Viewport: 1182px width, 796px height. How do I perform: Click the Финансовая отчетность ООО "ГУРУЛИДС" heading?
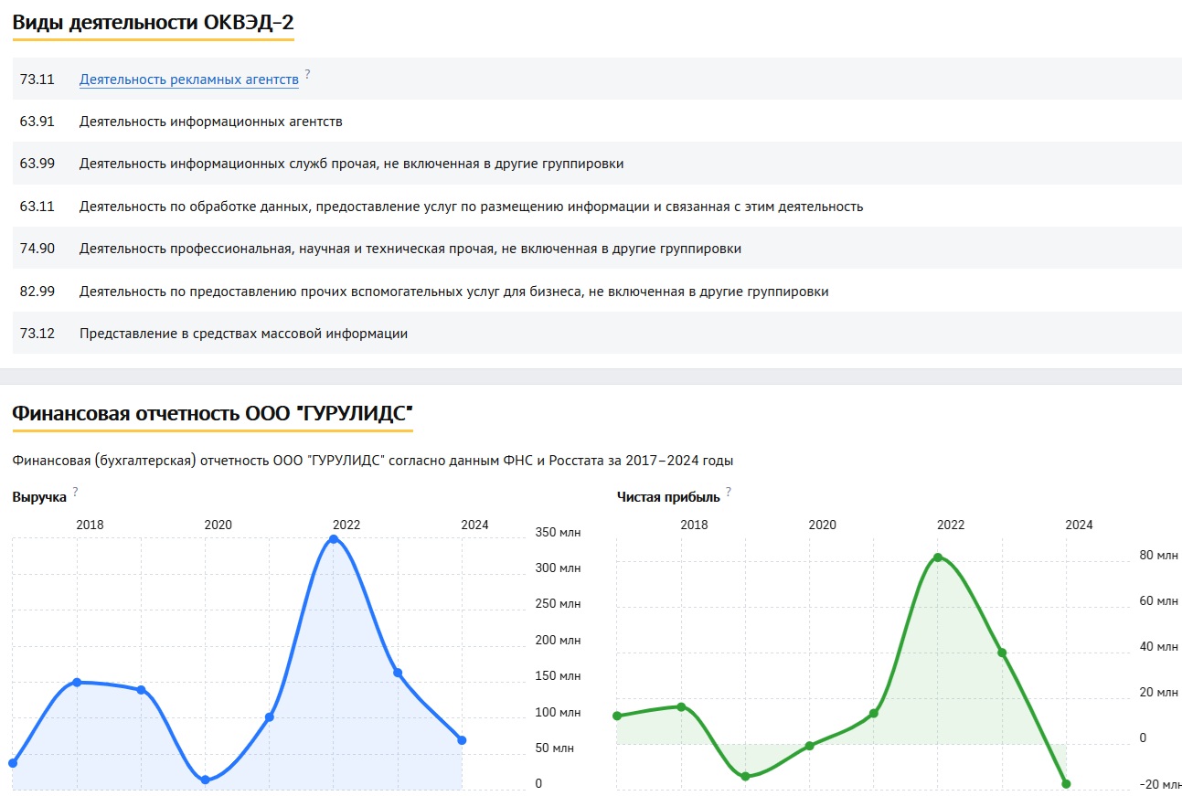tap(212, 414)
